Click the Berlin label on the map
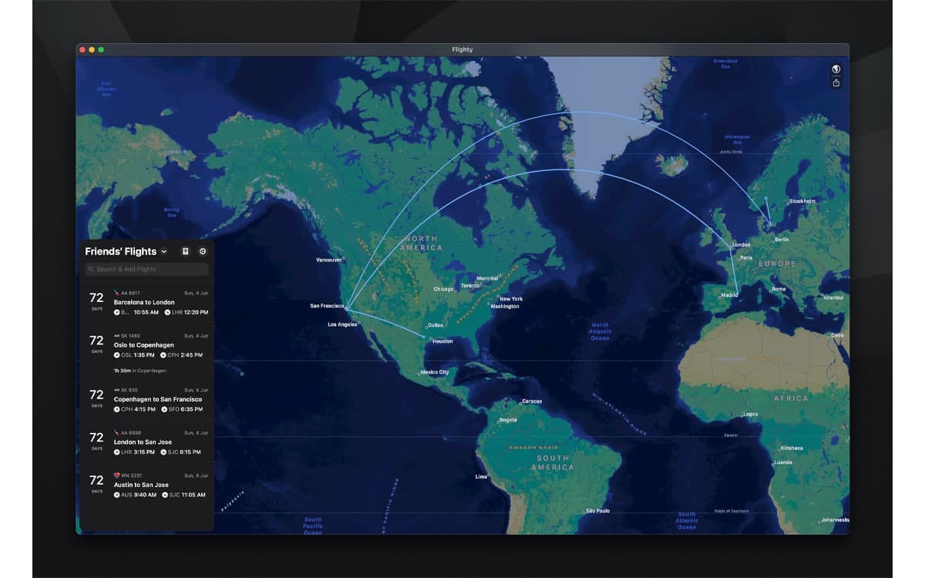The image size is (925, 578). pos(781,240)
